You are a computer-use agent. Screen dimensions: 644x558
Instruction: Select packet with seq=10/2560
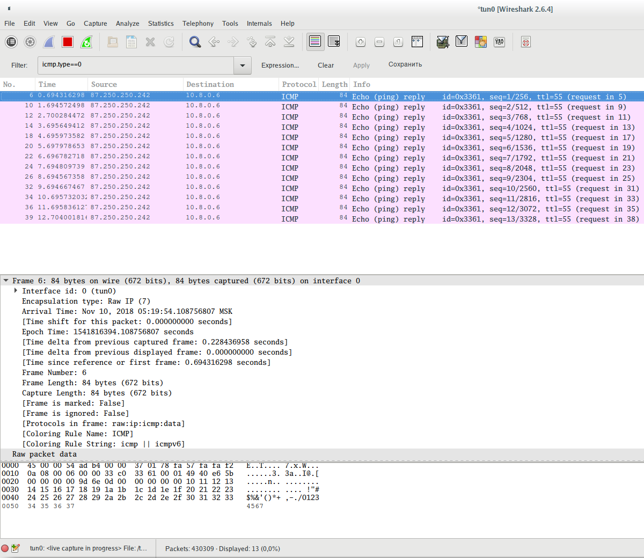click(x=322, y=188)
